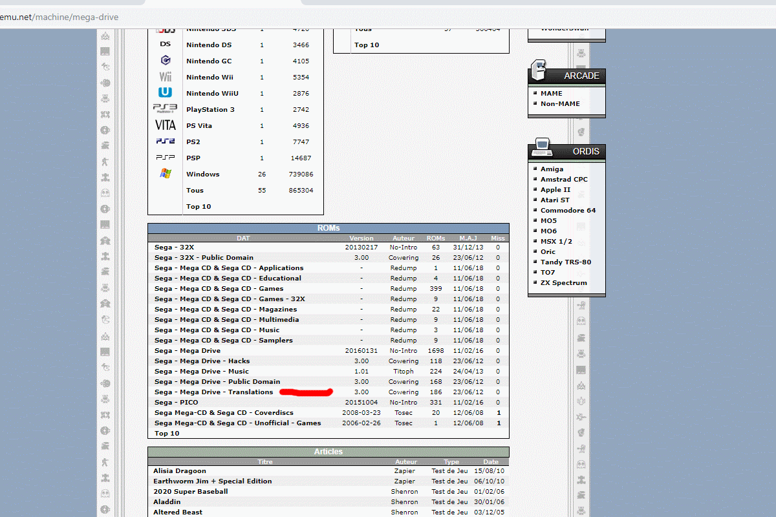Select the Wii logo icon
This screenshot has height=517, width=776.
point(166,77)
